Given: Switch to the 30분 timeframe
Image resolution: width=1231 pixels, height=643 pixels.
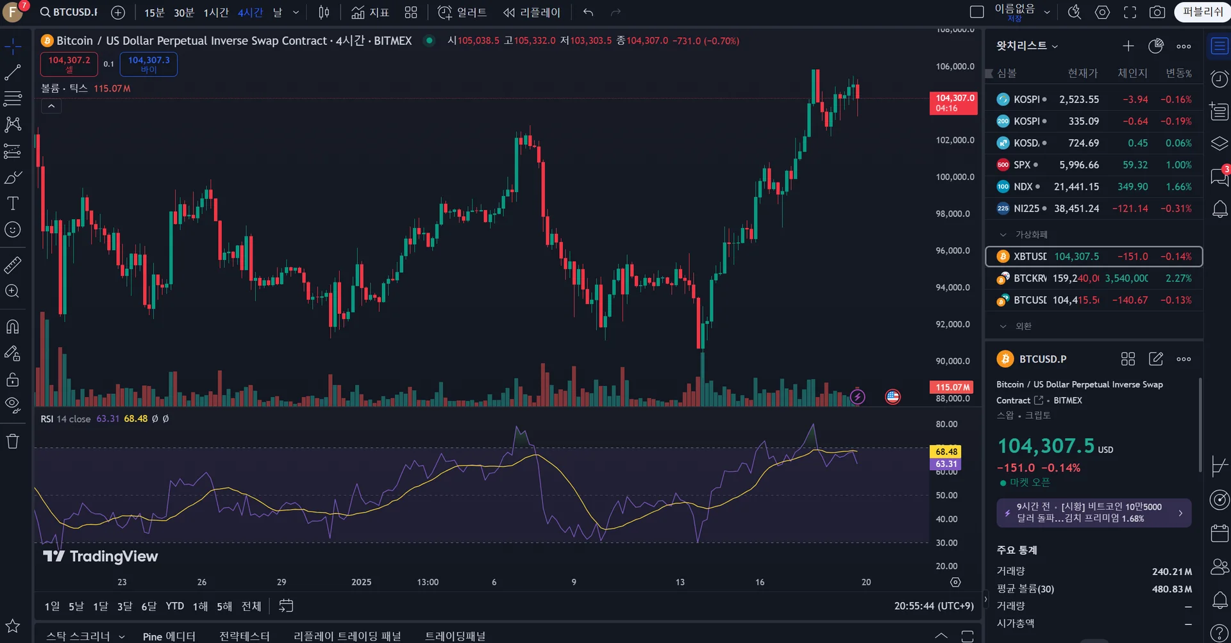Looking at the screenshot, I should [x=184, y=13].
